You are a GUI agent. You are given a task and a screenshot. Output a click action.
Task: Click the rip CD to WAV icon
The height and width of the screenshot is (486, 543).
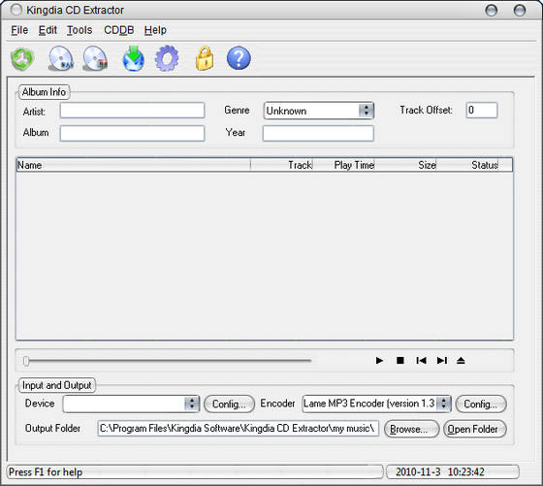60,59
